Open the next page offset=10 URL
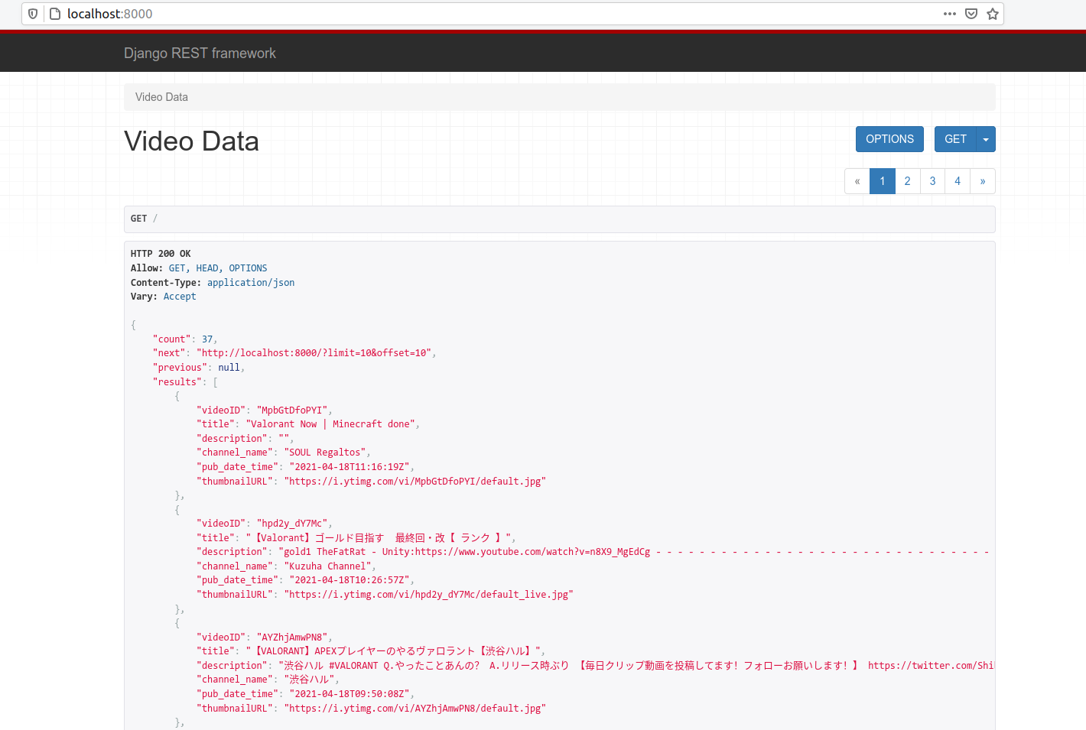The image size is (1086, 730). (314, 353)
